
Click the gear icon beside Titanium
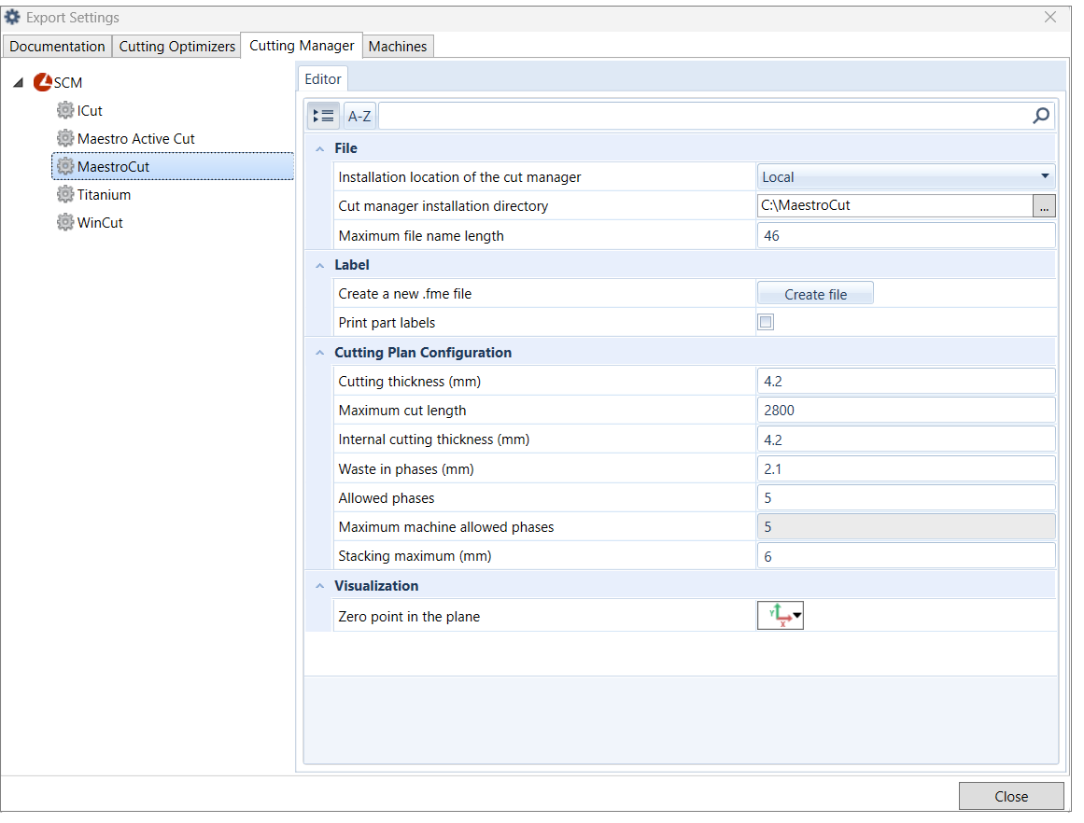click(65, 194)
